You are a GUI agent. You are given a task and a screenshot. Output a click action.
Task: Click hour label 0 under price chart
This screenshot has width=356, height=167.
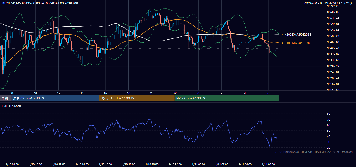coord(198,93)
